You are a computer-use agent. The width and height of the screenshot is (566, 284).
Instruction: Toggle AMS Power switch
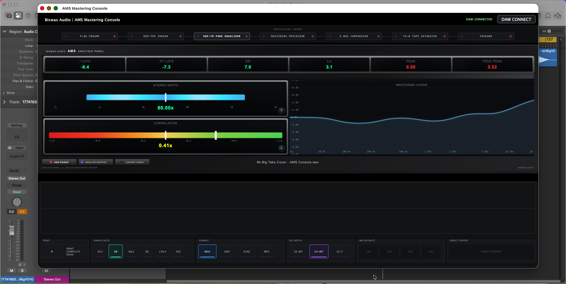59,162
